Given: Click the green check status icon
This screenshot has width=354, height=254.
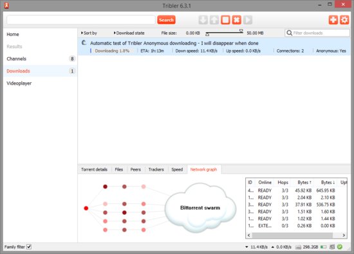Looking at the screenshot, I should click(340, 247).
